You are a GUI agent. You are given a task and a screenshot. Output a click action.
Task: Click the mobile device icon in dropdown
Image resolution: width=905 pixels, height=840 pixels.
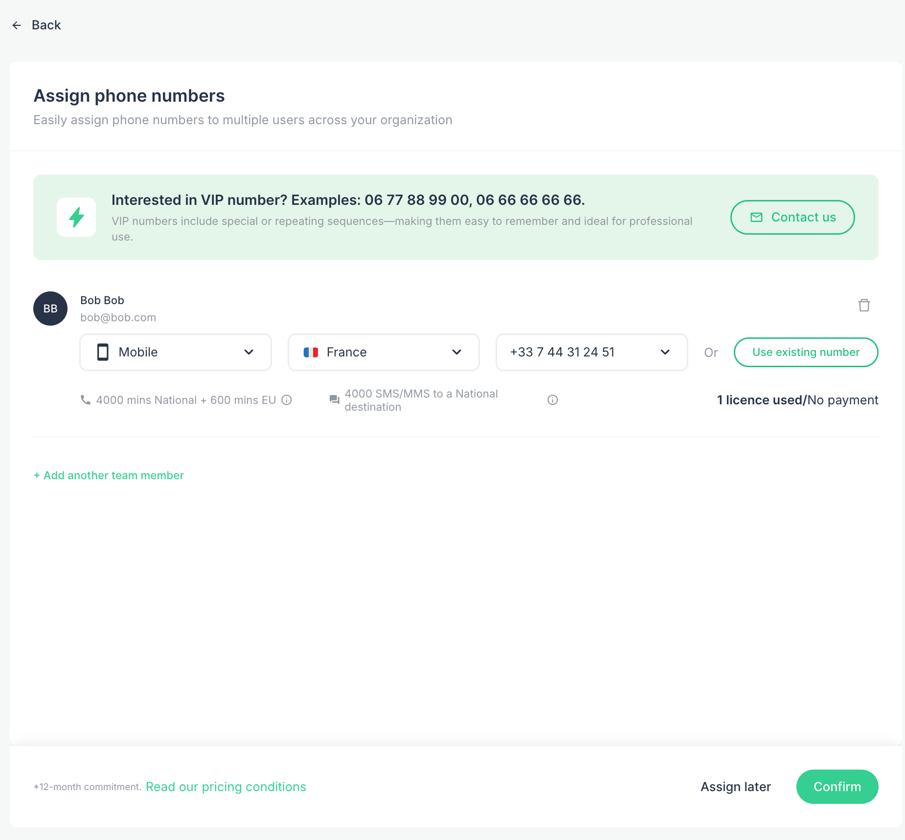point(103,352)
